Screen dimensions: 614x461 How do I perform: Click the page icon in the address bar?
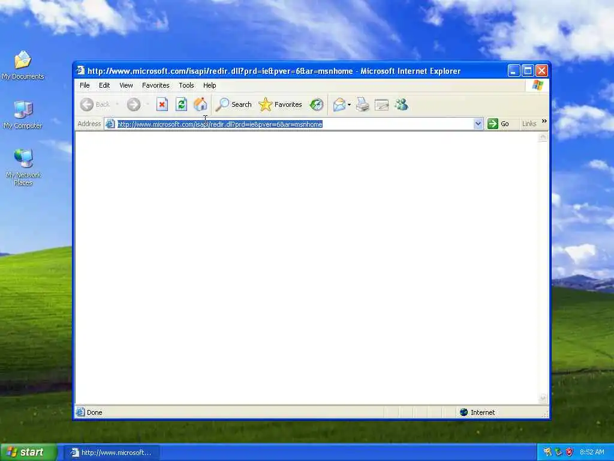click(x=110, y=124)
